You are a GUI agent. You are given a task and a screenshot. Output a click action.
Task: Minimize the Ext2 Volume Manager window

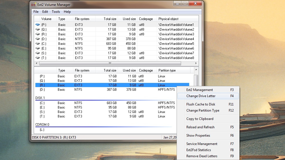177,4
